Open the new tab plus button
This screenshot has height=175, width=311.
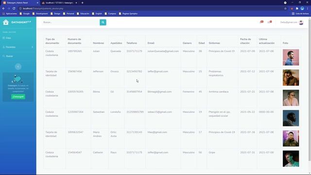click(x=82, y=3)
